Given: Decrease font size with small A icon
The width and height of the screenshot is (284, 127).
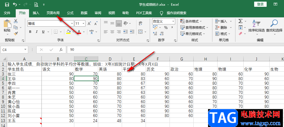Looking at the screenshot, I should [x=96, y=24].
